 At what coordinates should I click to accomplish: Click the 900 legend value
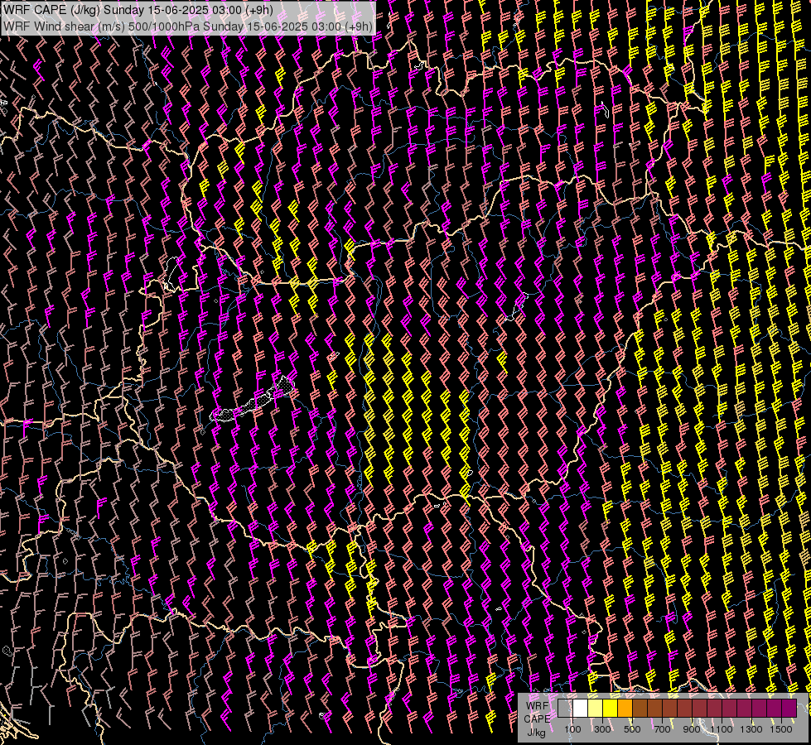point(692,729)
